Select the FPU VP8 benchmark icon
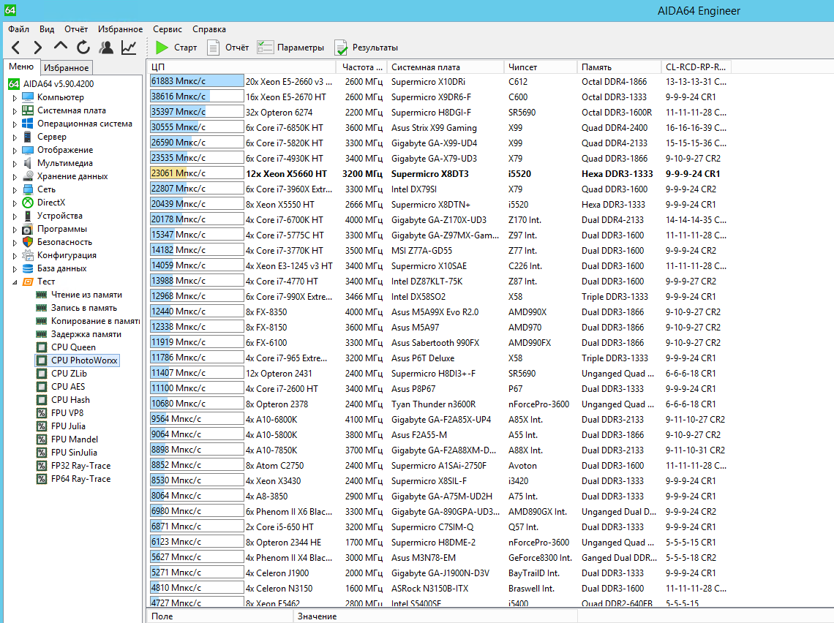This screenshot has width=834, height=623. [42, 413]
